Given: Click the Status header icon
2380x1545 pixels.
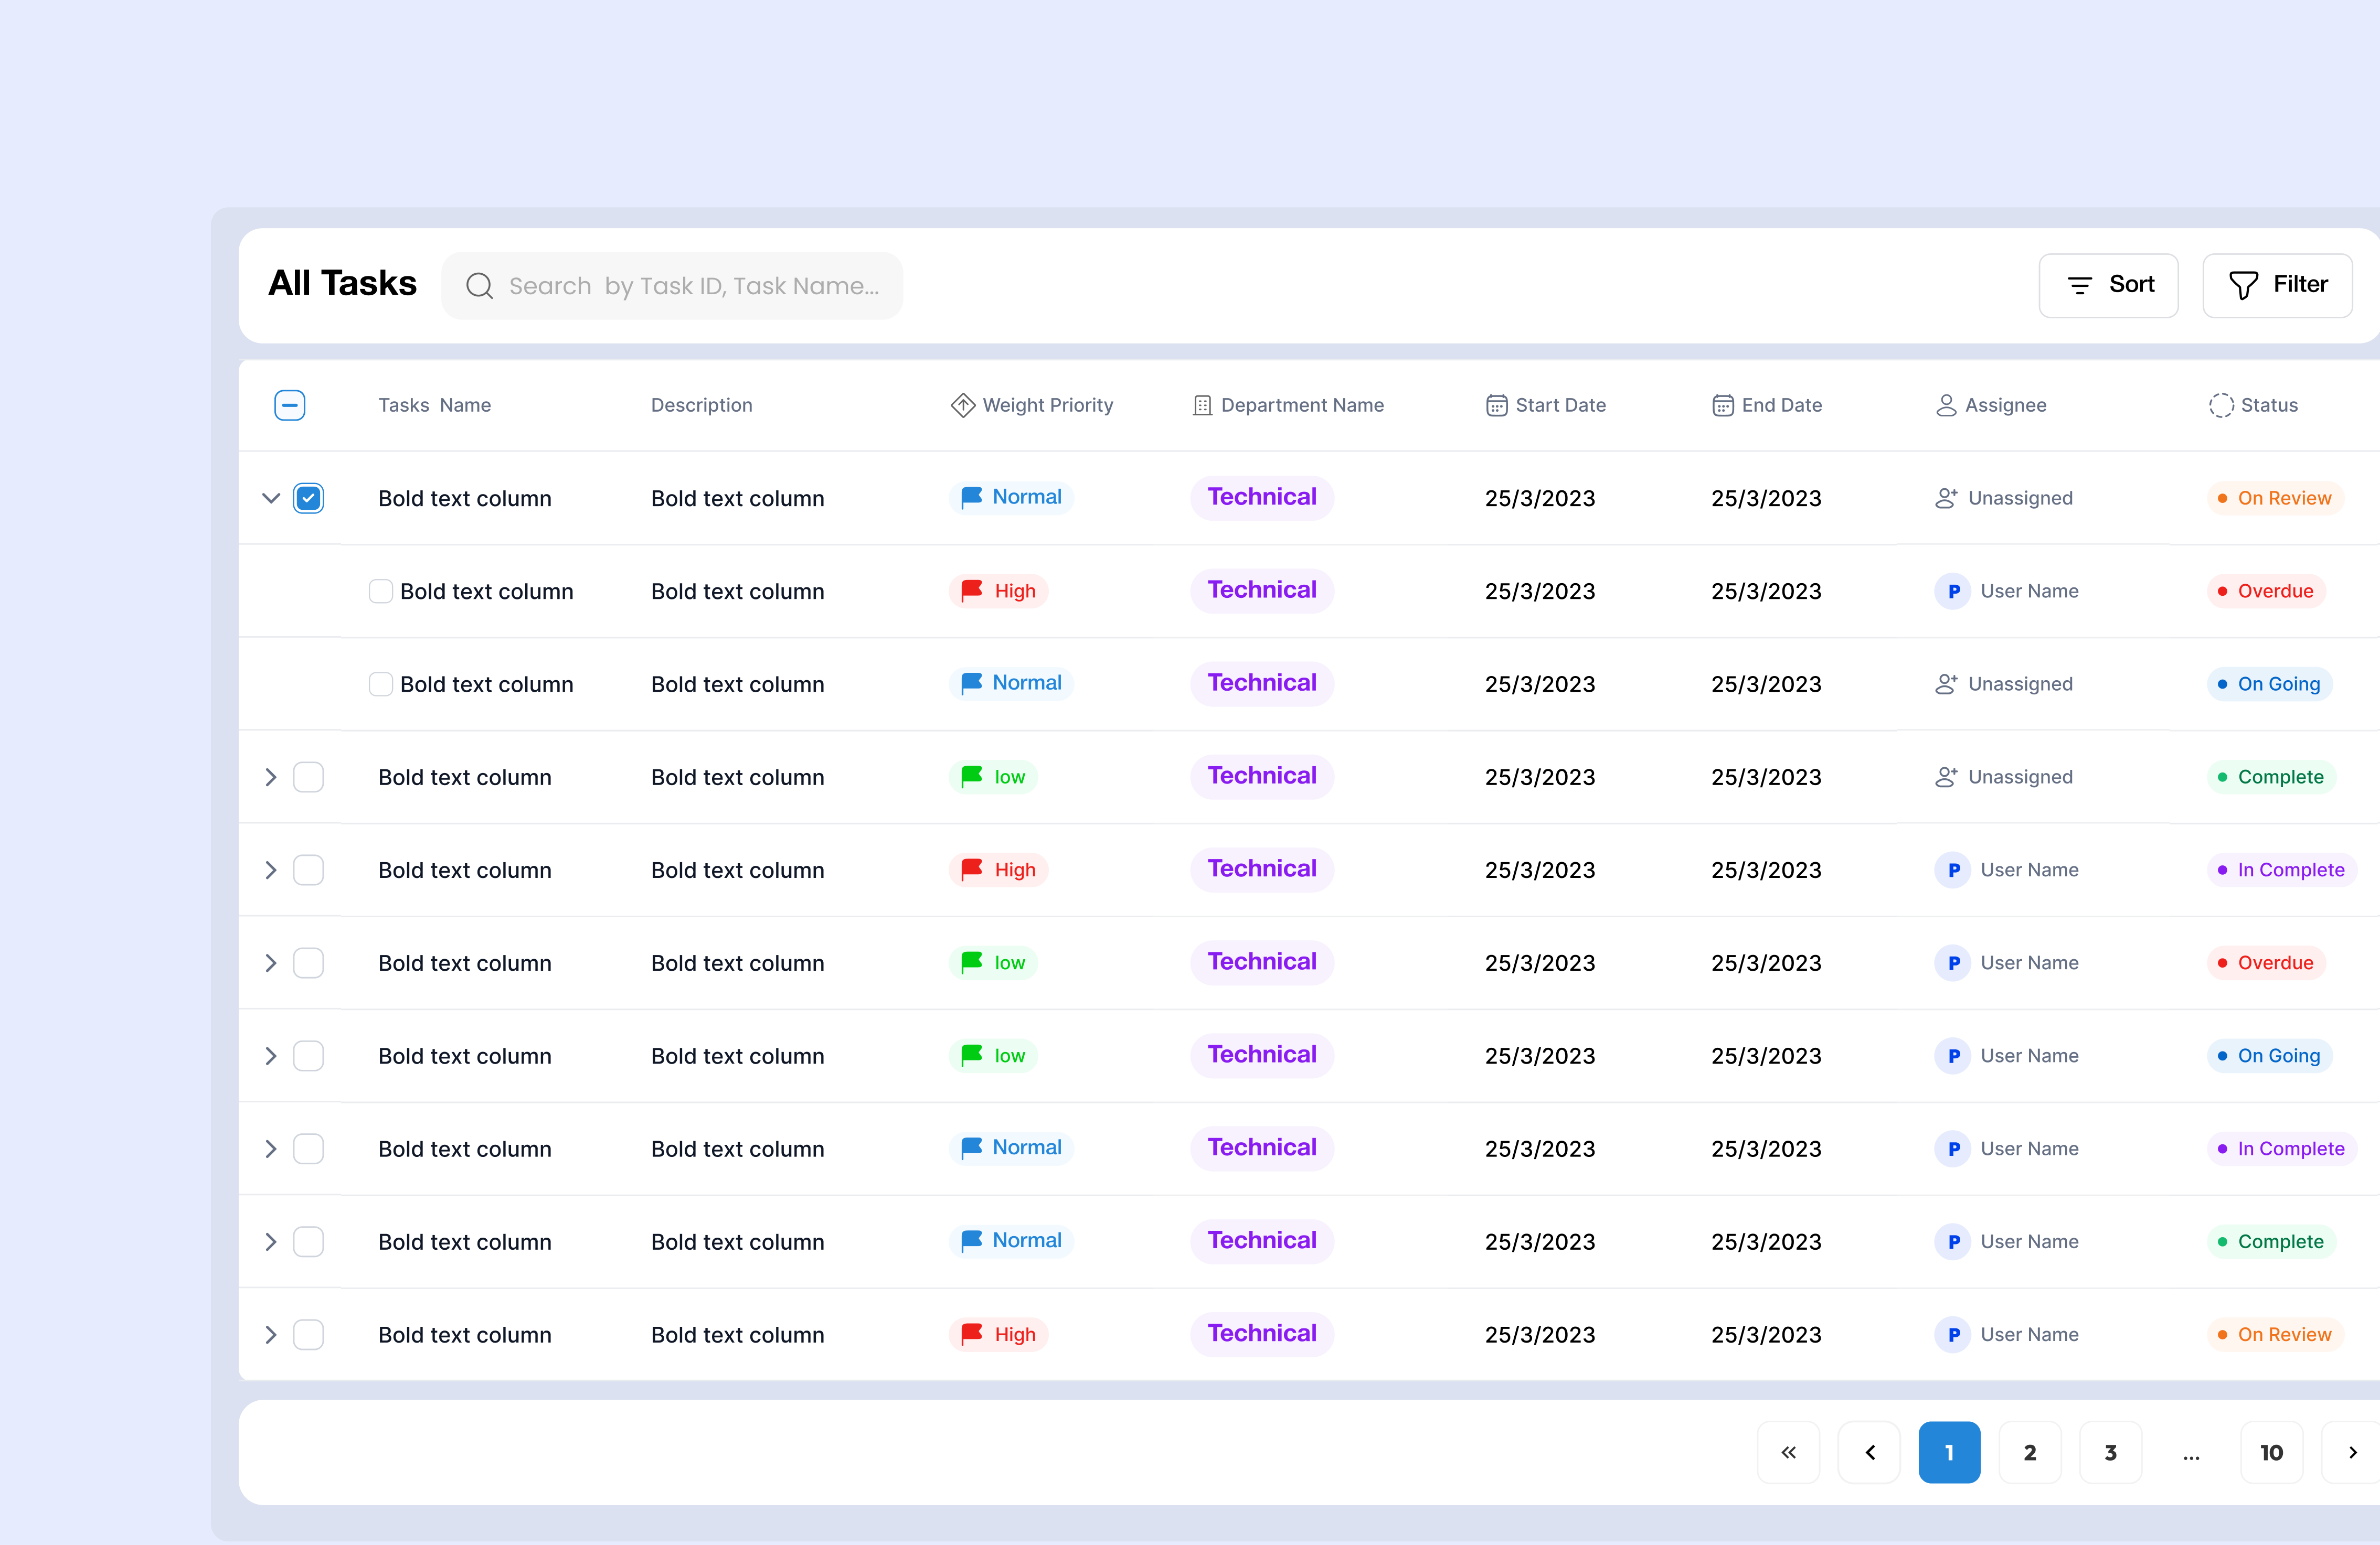Looking at the screenshot, I should pos(2221,405).
